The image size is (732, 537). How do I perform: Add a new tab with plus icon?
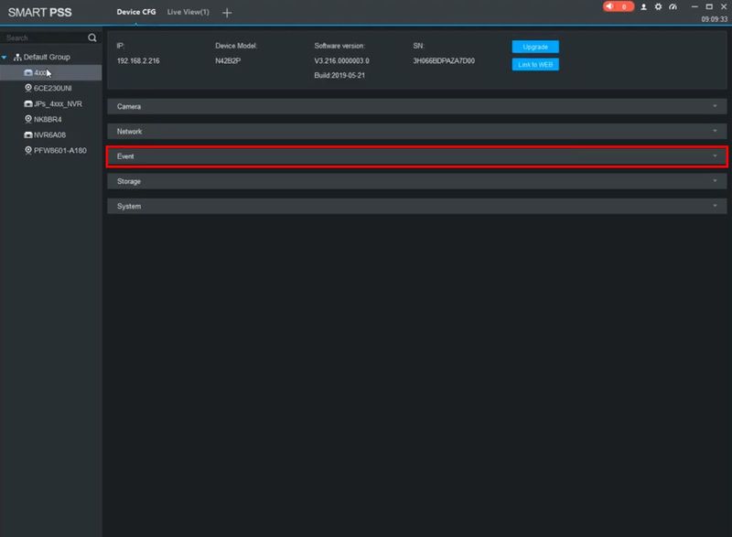pyautogui.click(x=227, y=13)
